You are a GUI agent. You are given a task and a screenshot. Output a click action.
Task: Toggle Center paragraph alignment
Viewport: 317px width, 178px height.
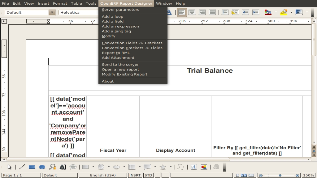tap(192, 12)
